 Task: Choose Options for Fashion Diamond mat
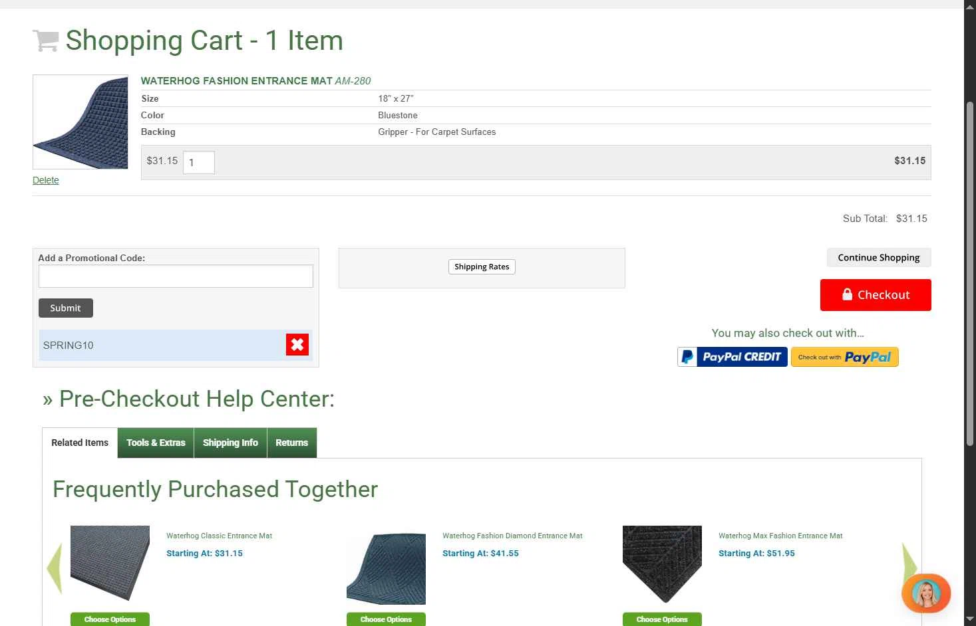(386, 619)
